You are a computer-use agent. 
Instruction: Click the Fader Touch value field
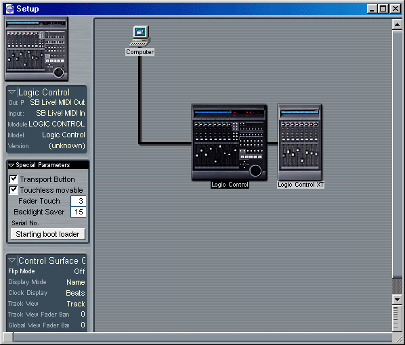tap(79, 201)
